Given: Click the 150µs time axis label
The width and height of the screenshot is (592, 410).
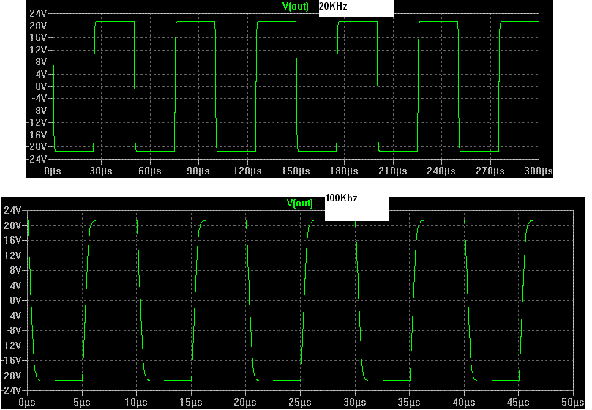Looking at the screenshot, I should pos(296,171).
